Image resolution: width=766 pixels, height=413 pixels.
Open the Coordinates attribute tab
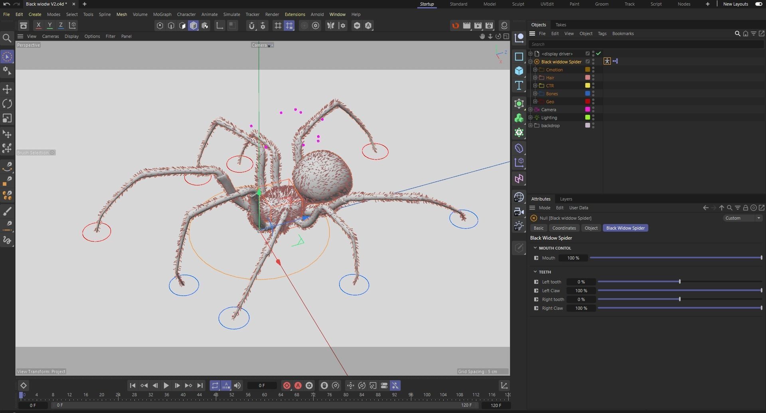tap(564, 228)
